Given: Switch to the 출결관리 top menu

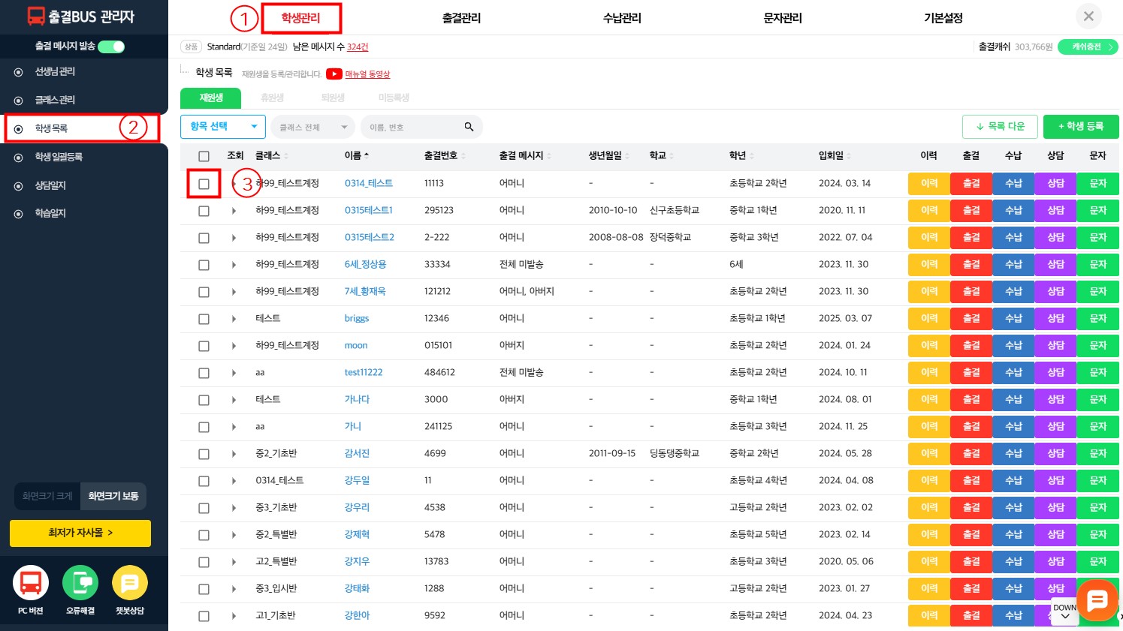Looking at the screenshot, I should click(x=461, y=18).
